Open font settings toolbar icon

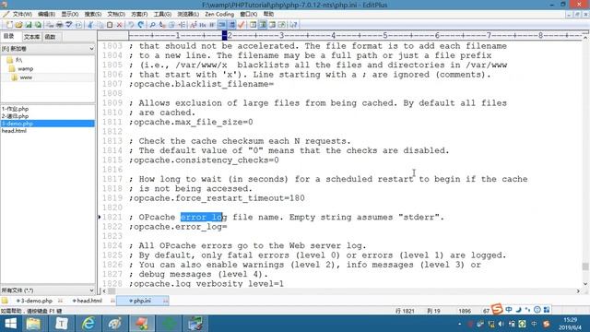click(194, 25)
